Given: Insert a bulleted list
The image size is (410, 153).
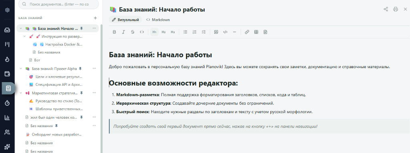Looking at the screenshot, I should coord(185,32).
